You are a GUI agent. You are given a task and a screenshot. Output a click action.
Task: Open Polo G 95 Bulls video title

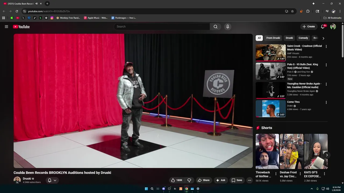[x=302, y=66]
